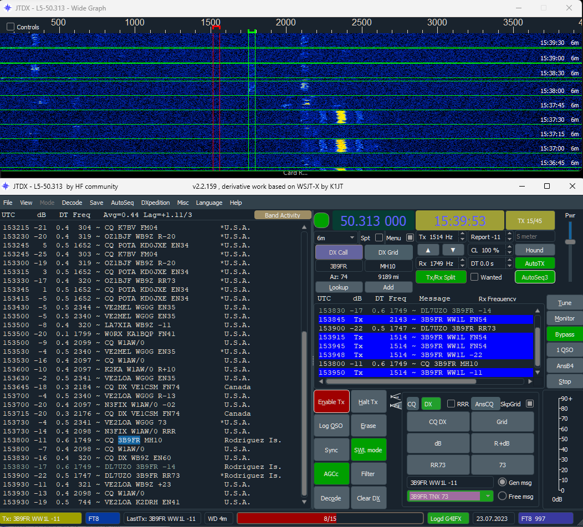Click the DX Grid field containing MH10

click(388, 266)
